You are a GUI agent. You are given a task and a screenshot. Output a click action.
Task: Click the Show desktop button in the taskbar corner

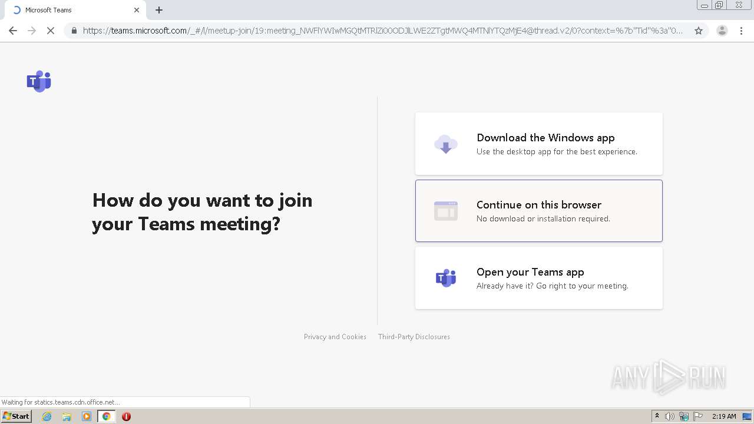(748, 416)
